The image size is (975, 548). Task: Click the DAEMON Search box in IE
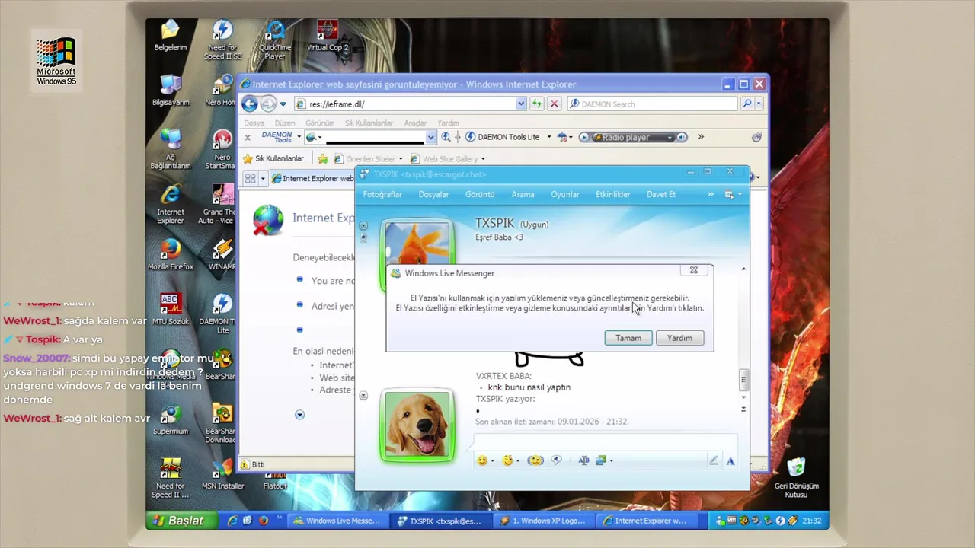click(x=653, y=104)
